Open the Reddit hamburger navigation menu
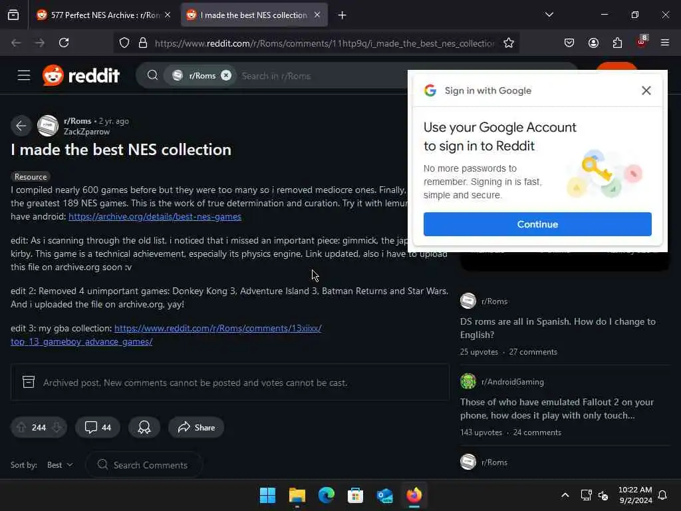681x511 pixels. [x=24, y=76]
